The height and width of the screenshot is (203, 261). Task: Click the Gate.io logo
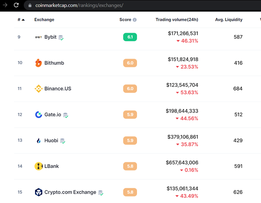[x=39, y=115]
